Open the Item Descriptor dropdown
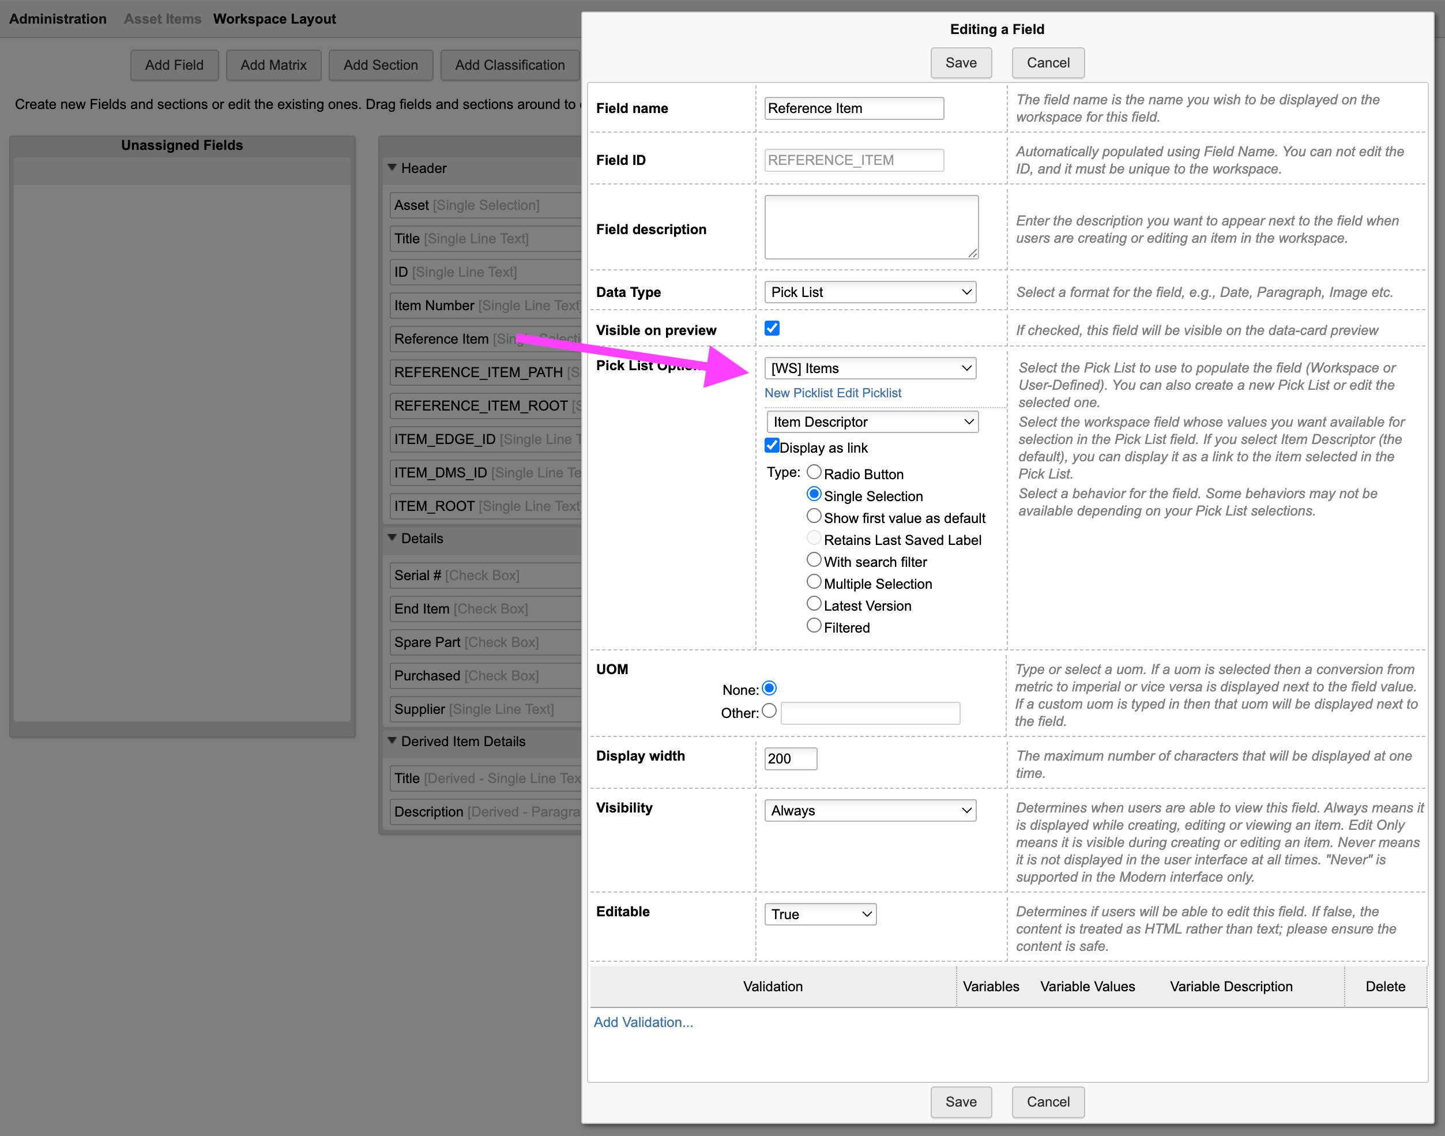This screenshot has width=1445, height=1136. click(x=872, y=422)
